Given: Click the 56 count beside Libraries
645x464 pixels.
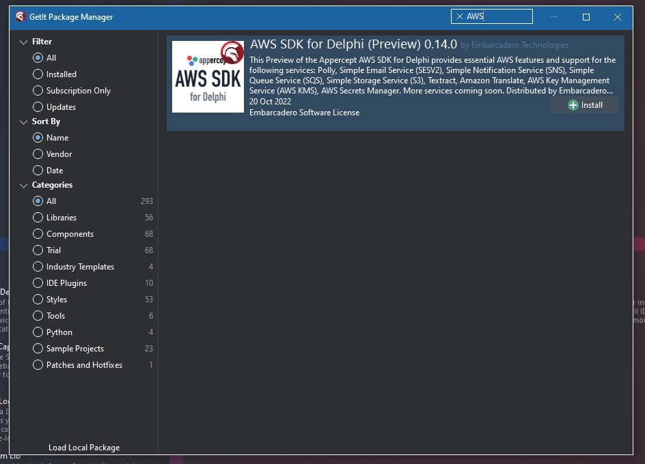Looking at the screenshot, I should 149,218.
